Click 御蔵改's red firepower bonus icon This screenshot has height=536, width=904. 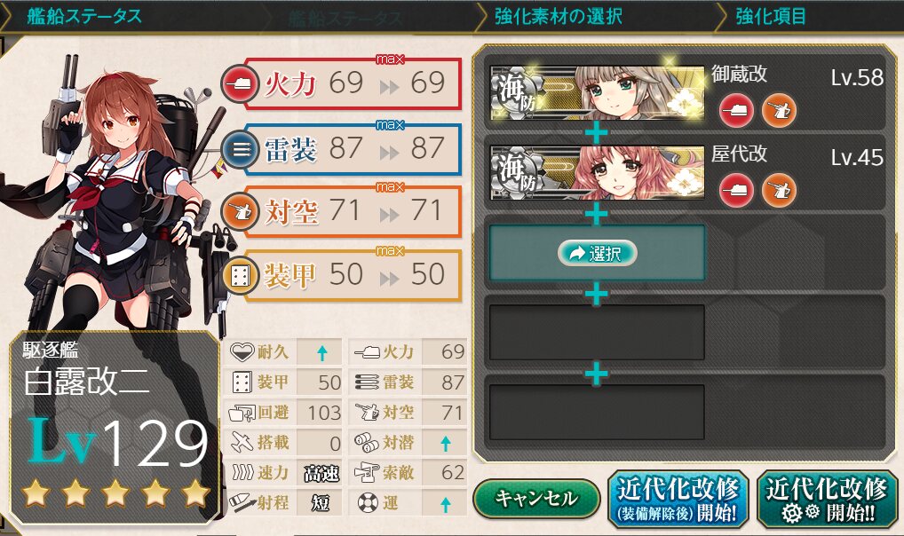(x=736, y=111)
